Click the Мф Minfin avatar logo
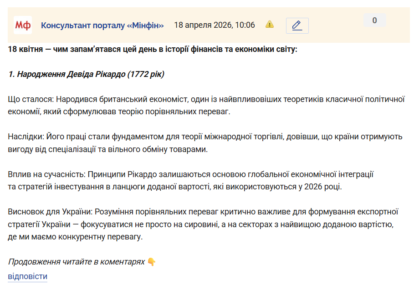 point(22,25)
